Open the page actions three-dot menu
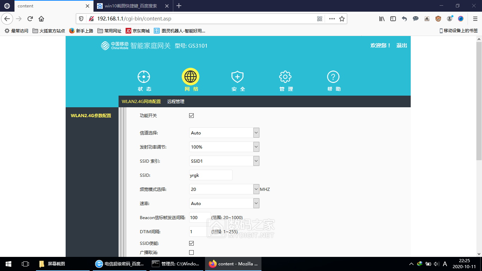The image size is (482, 271). [332, 19]
